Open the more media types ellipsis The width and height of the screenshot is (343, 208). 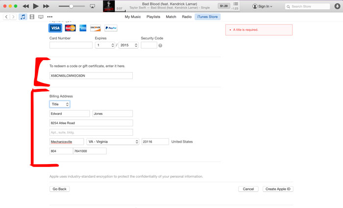pos(50,17)
